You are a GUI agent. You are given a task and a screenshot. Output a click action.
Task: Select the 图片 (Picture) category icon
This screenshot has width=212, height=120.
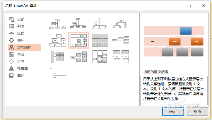11,76
